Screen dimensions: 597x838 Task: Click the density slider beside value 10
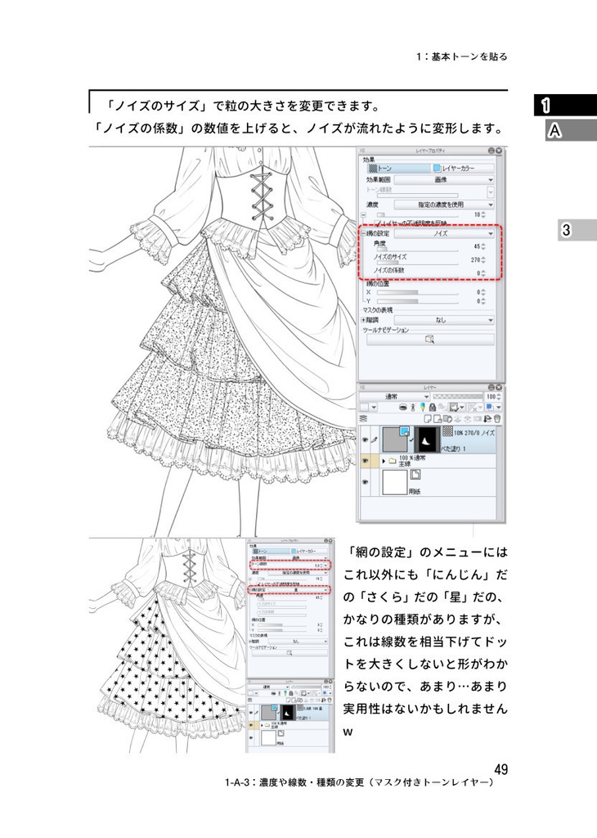click(x=418, y=215)
